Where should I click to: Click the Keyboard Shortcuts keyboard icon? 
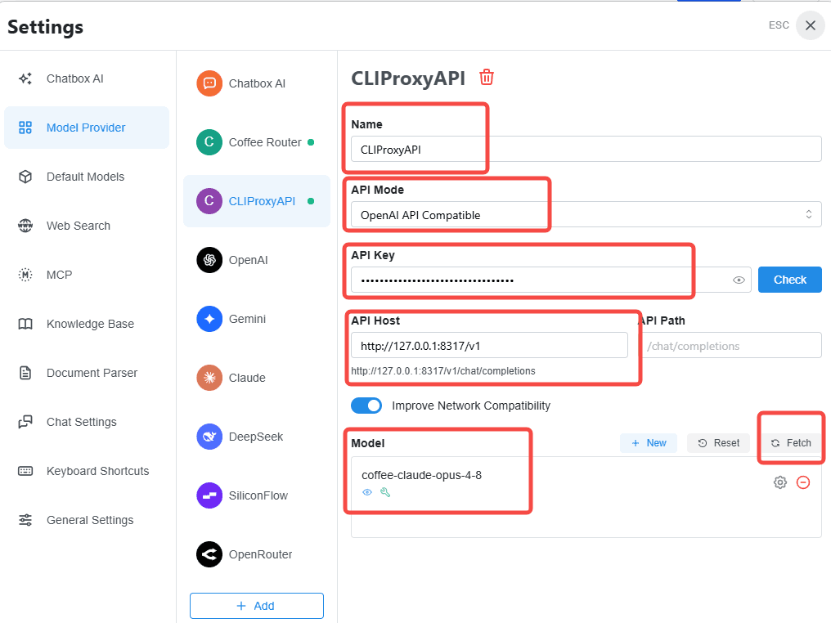click(25, 471)
